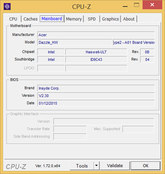The height and width of the screenshot is (174, 165).
Task: Click the empty Graphic Interface Version field
Action: (x=104, y=122)
